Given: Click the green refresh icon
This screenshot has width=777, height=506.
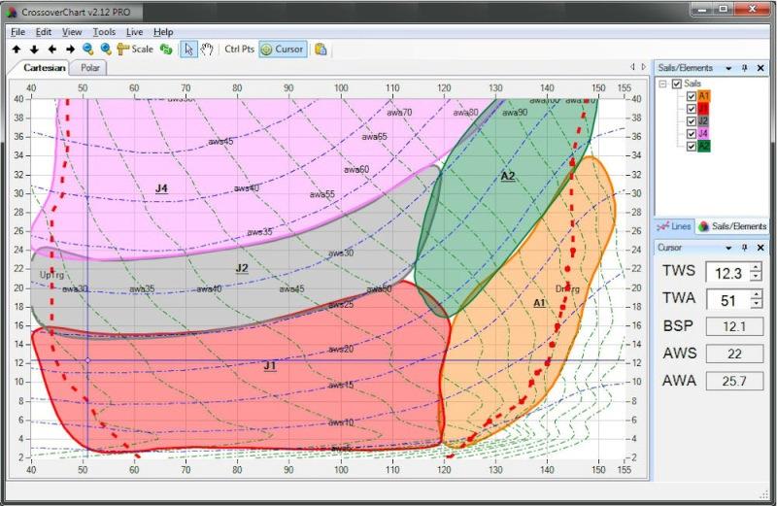Looking at the screenshot, I should coord(166,50).
